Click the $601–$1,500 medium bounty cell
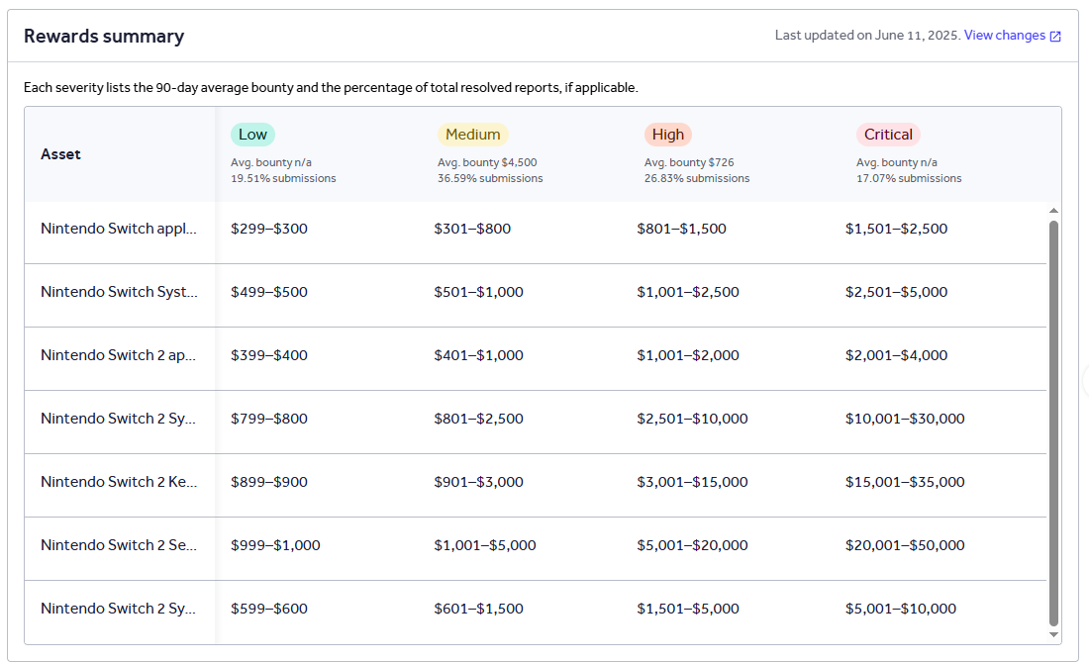Screen dimensions: 1089x662 coord(478,609)
